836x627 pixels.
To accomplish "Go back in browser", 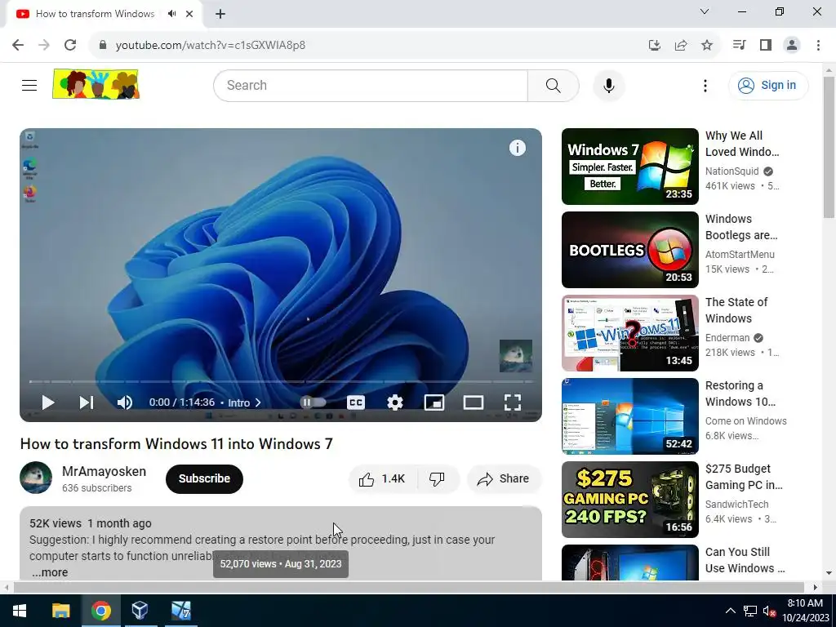I will 18,46.
